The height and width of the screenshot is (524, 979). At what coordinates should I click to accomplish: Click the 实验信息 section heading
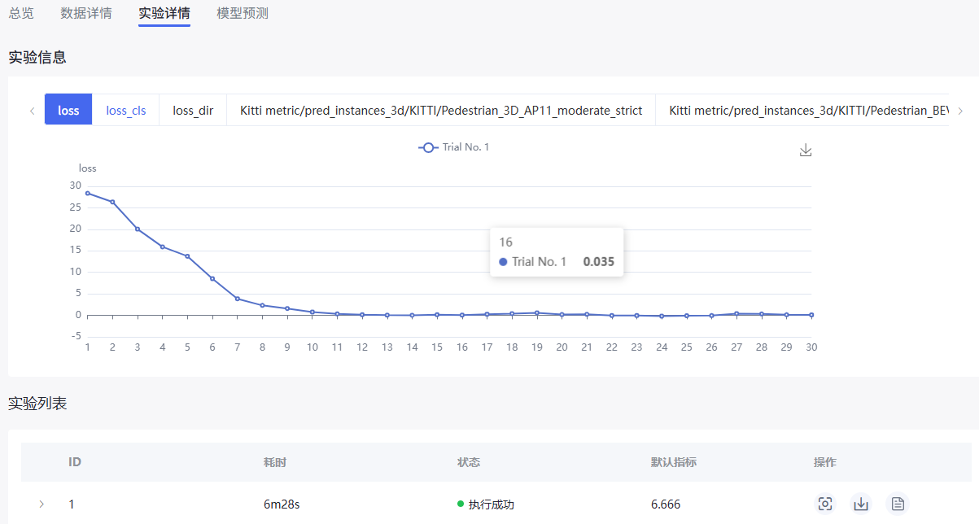pos(37,57)
